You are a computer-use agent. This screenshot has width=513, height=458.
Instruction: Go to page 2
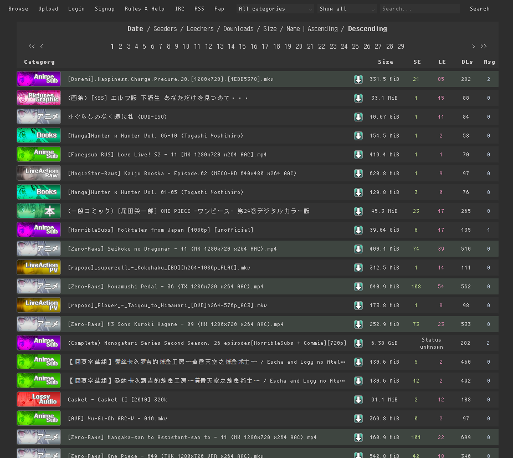120,47
